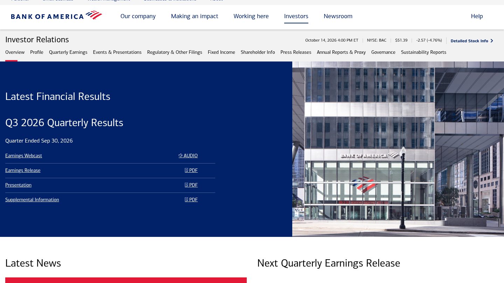
Task: Switch to the Quarterly Earnings tab
Action: point(68,52)
